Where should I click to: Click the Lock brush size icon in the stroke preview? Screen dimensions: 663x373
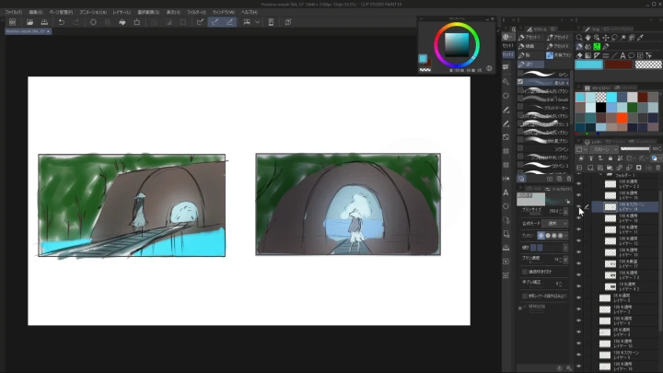(x=568, y=202)
